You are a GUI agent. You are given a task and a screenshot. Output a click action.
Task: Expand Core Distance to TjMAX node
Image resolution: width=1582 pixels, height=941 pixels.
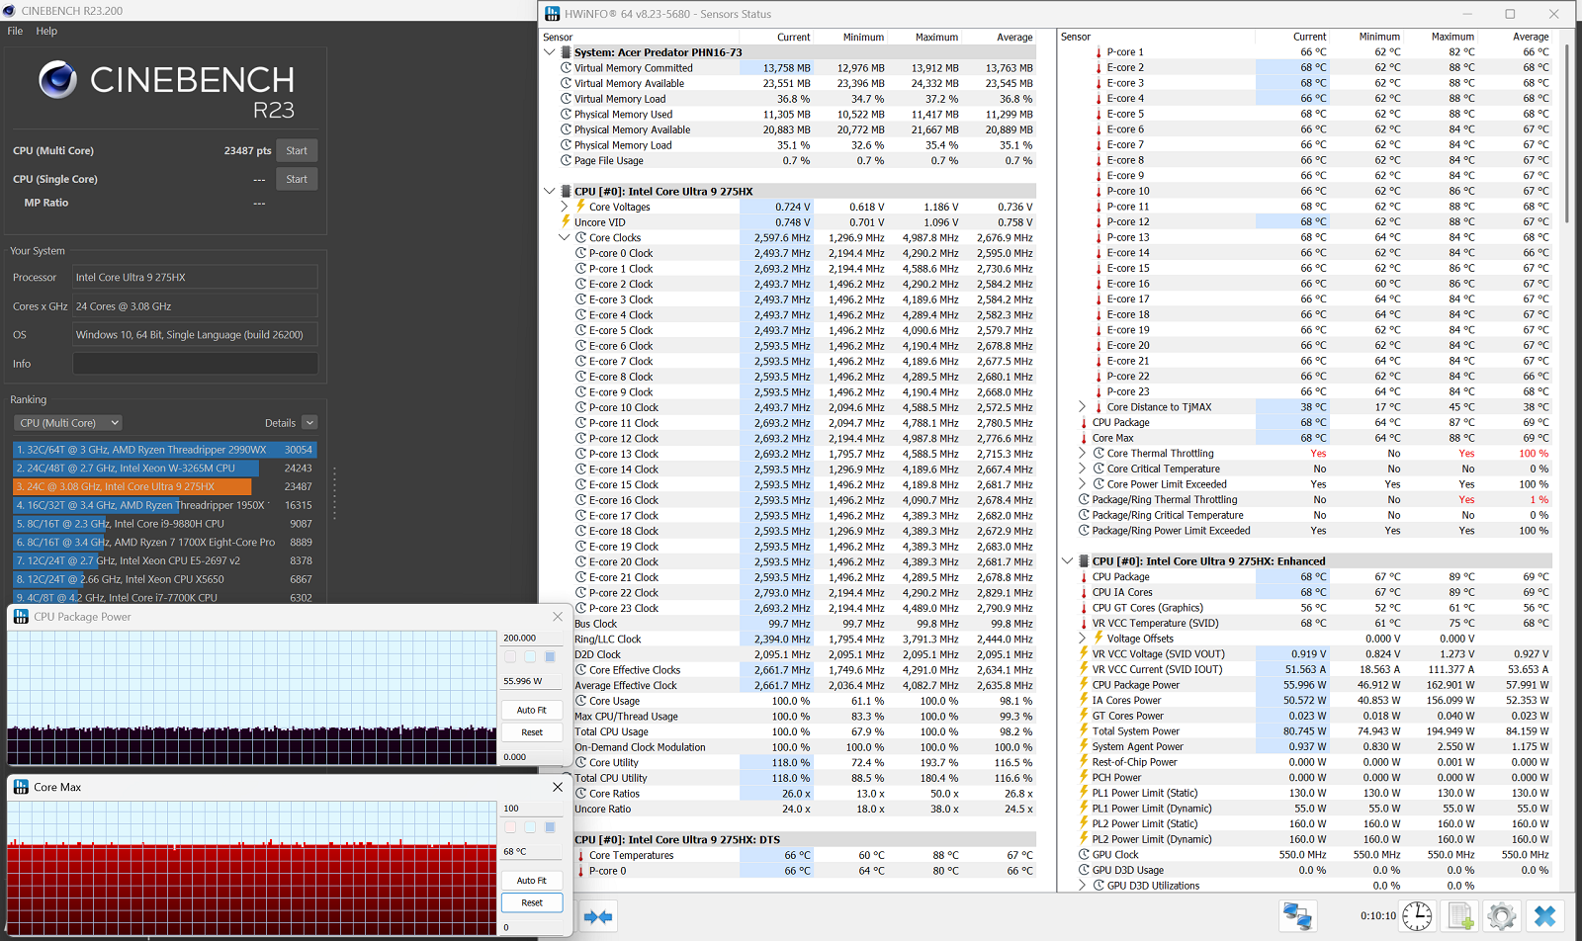(1082, 407)
